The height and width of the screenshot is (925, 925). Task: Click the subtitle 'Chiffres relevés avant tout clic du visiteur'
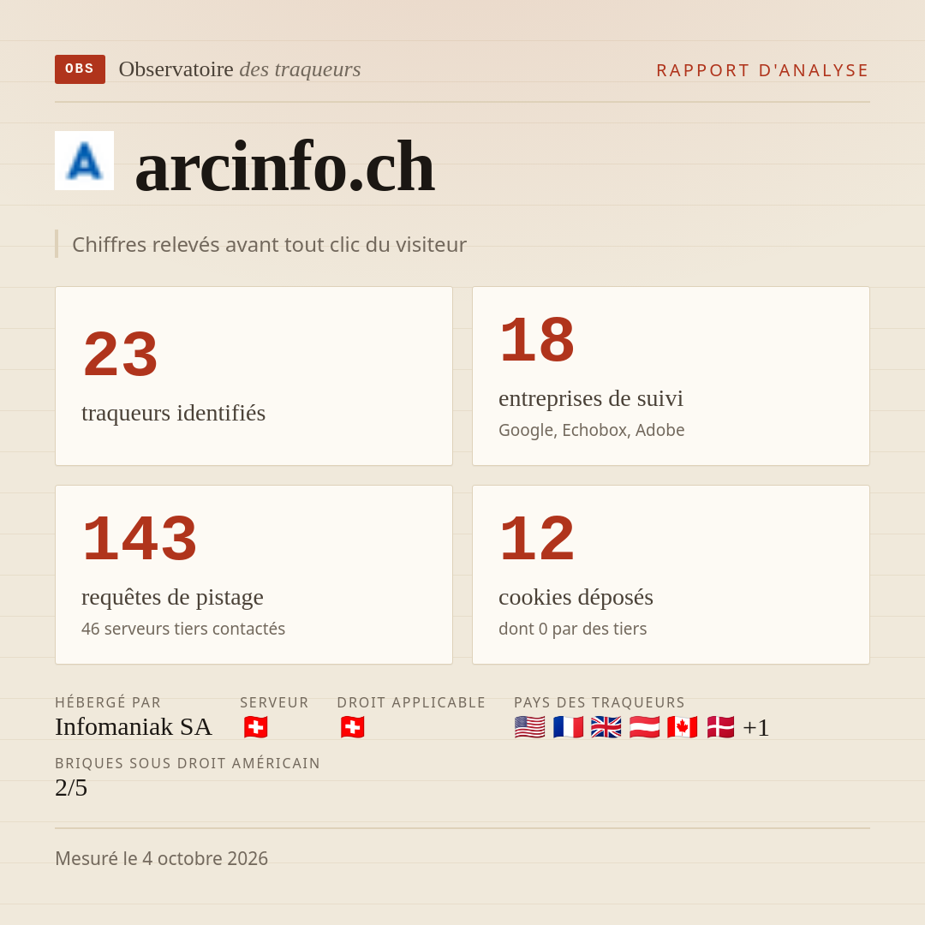tap(269, 244)
